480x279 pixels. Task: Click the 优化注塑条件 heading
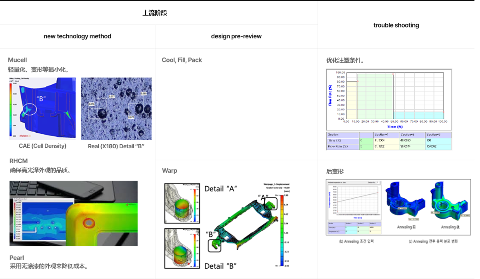pyautogui.click(x=345, y=61)
